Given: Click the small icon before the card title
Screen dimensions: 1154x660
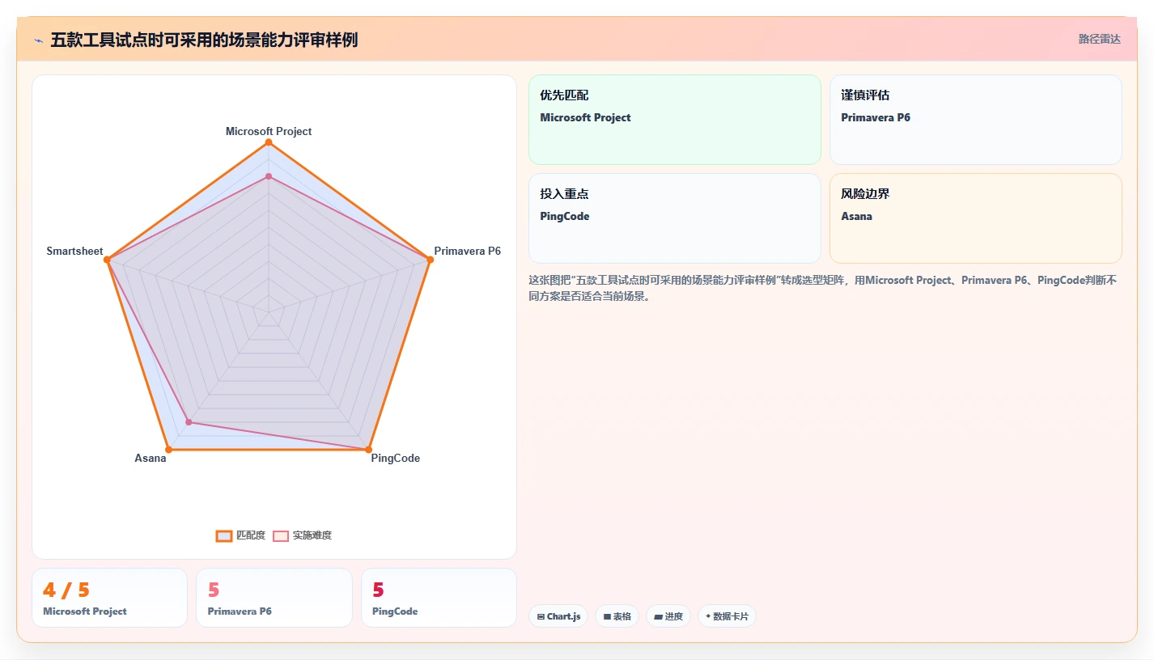Looking at the screenshot, I should [38, 40].
